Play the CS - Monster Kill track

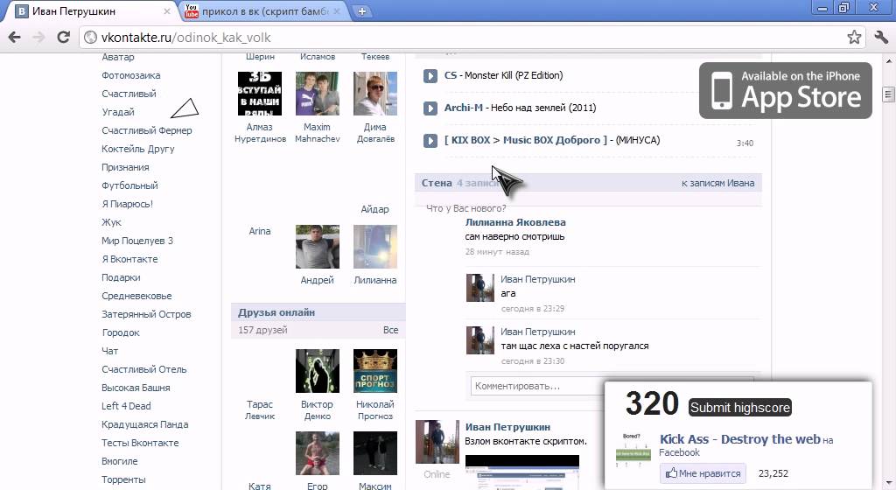click(430, 75)
